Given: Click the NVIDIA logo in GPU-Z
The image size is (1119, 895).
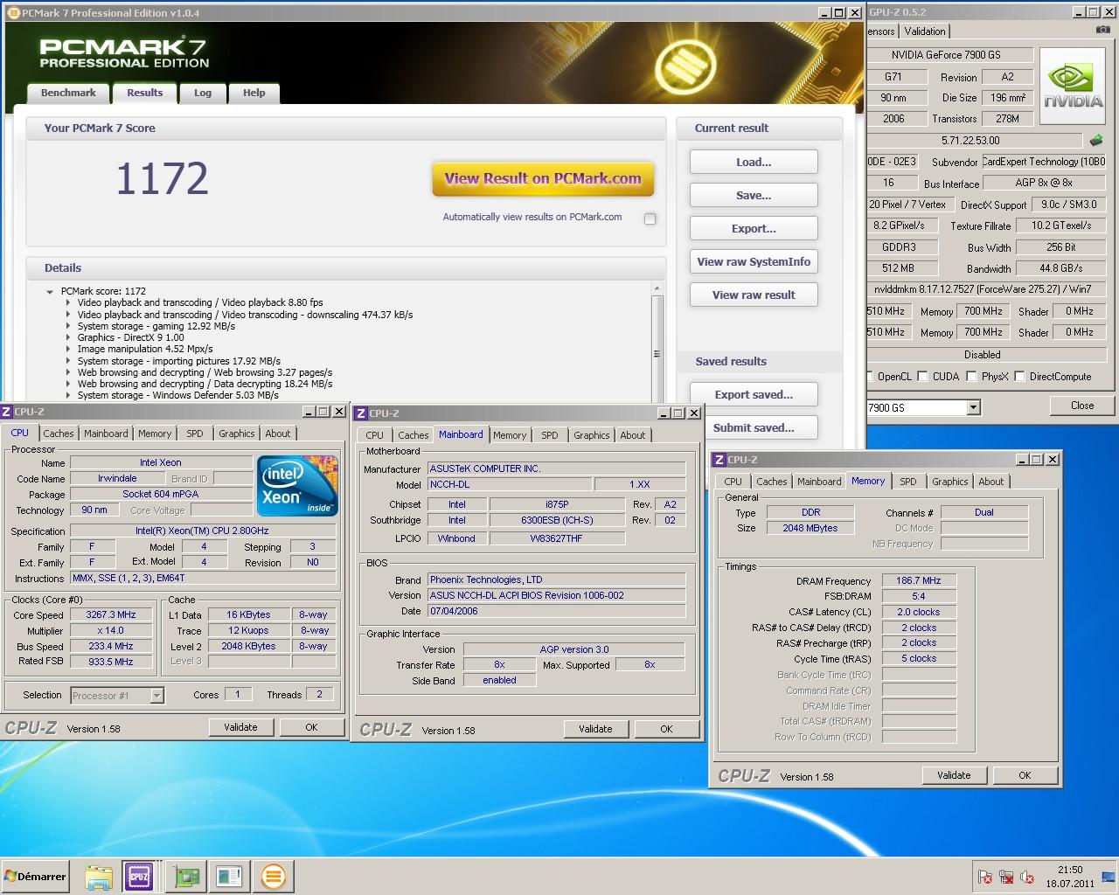Looking at the screenshot, I should pyautogui.click(x=1074, y=86).
